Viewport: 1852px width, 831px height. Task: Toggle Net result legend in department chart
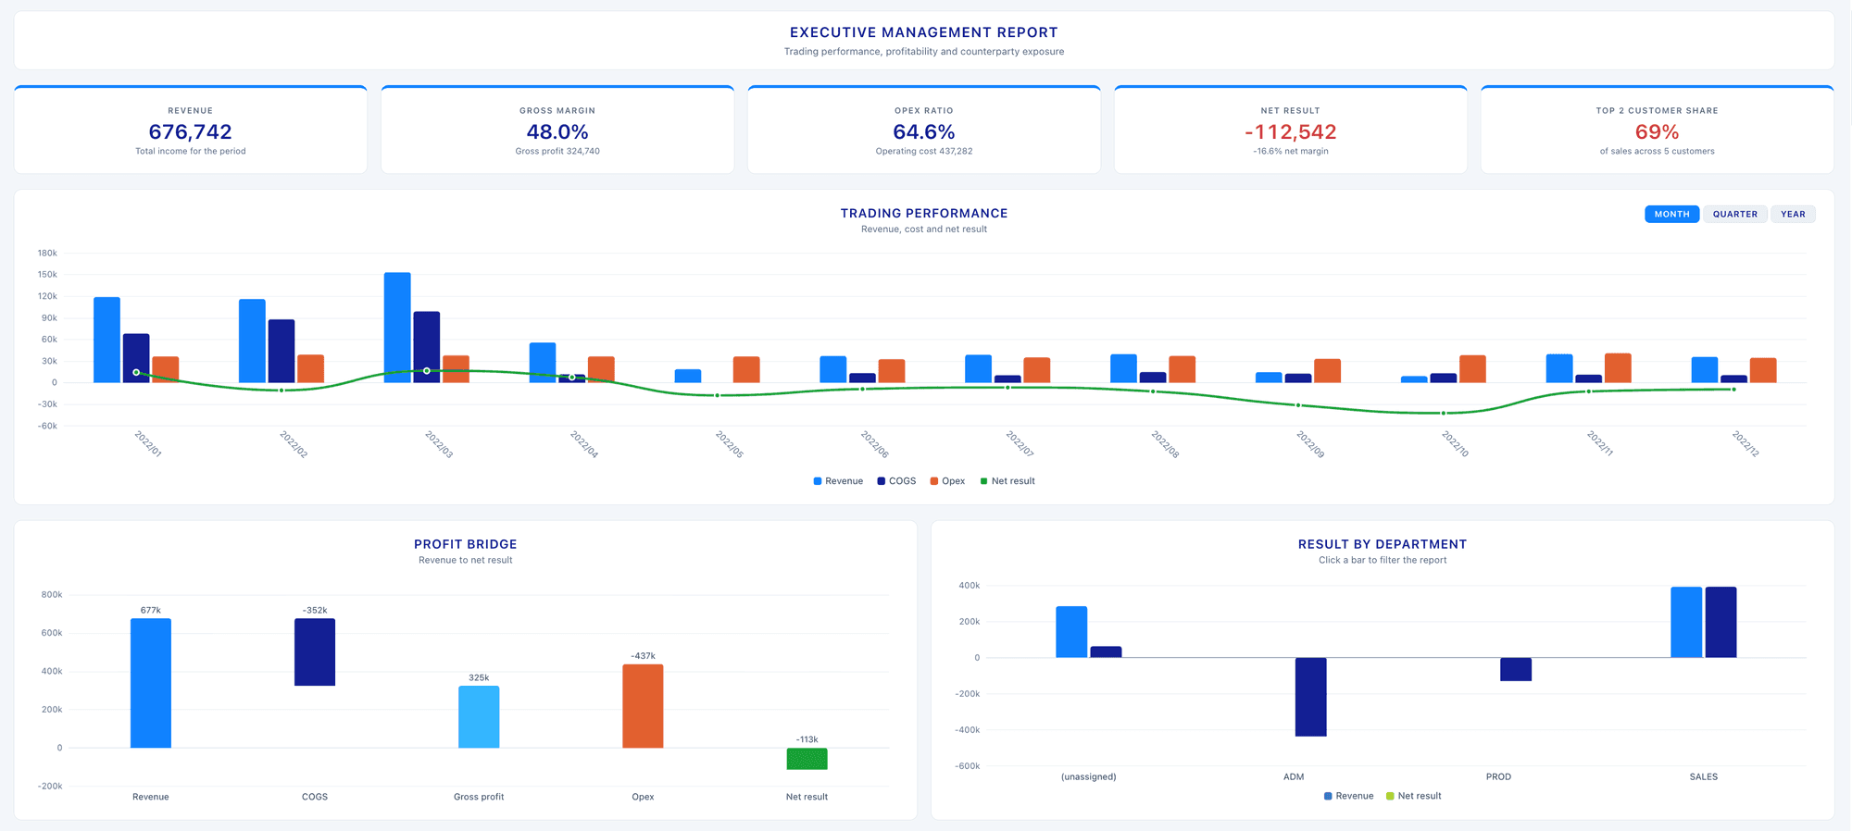(x=1413, y=796)
